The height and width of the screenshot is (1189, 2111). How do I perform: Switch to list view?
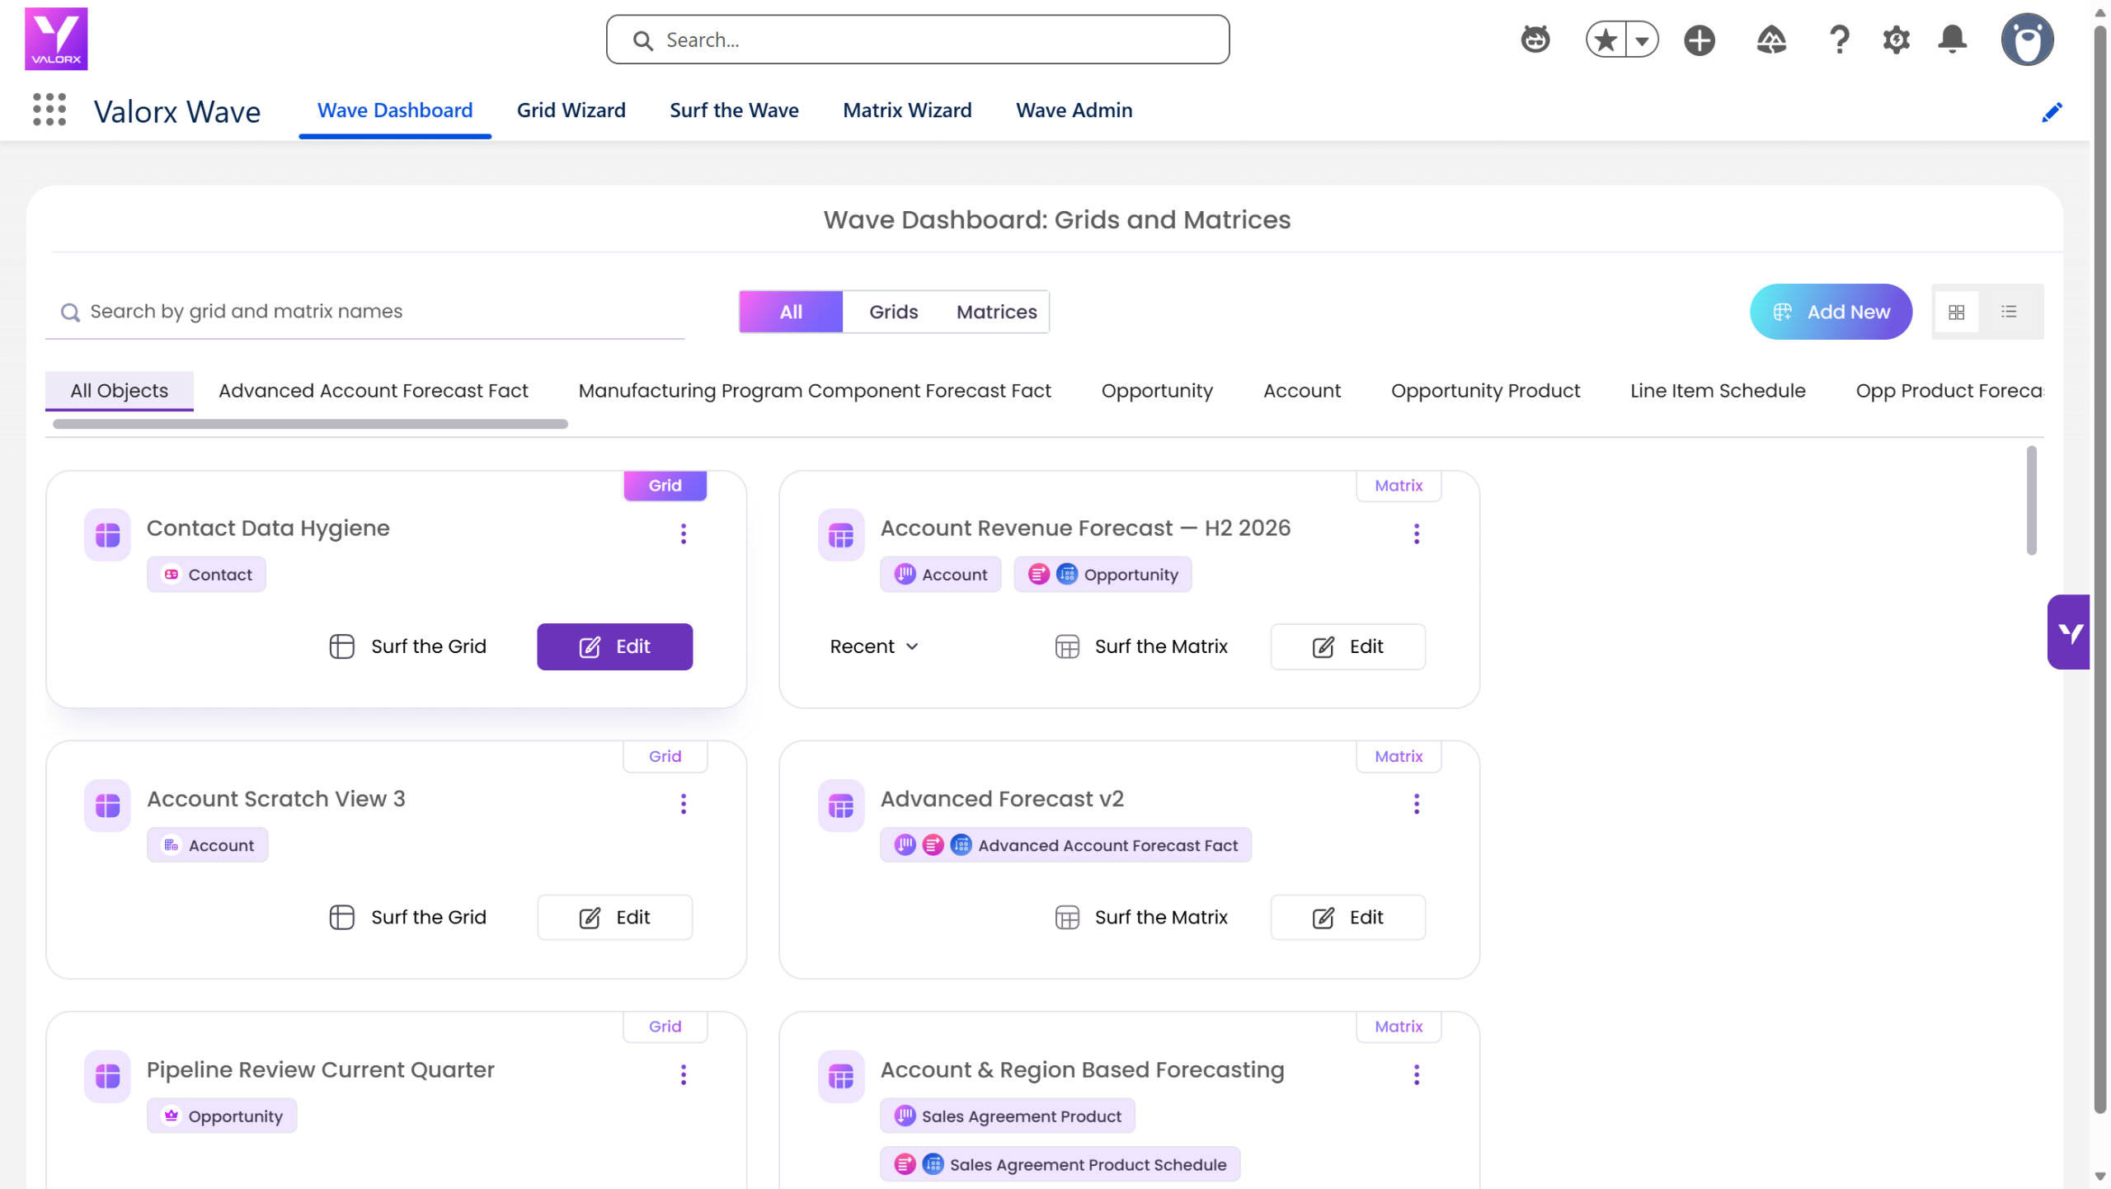coord(2008,312)
